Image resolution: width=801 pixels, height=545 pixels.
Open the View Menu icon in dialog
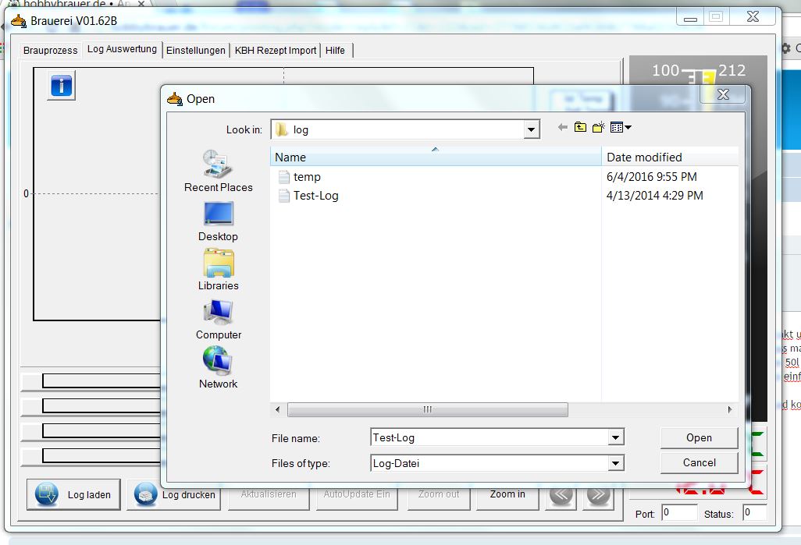coord(621,128)
